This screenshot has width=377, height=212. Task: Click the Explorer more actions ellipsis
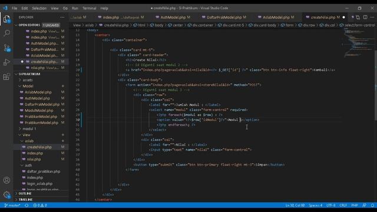click(x=62, y=17)
